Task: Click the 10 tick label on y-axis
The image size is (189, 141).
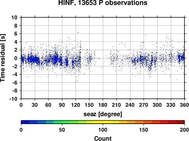Action: tap(14, 17)
